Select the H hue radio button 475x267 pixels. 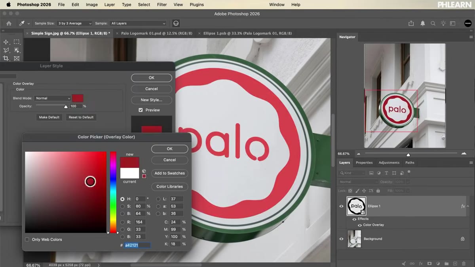click(x=122, y=199)
